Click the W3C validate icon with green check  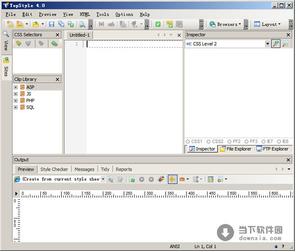(170, 24)
